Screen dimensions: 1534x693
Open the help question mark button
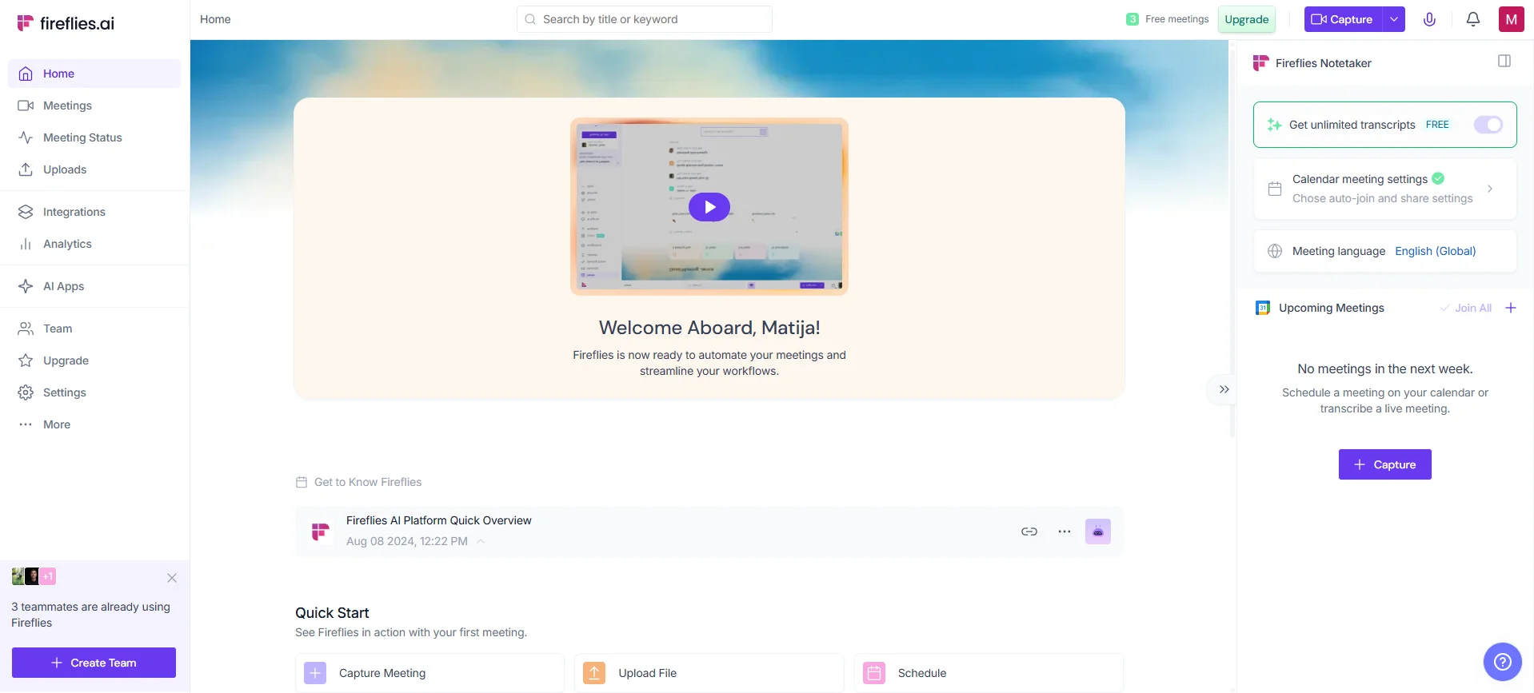(1503, 662)
